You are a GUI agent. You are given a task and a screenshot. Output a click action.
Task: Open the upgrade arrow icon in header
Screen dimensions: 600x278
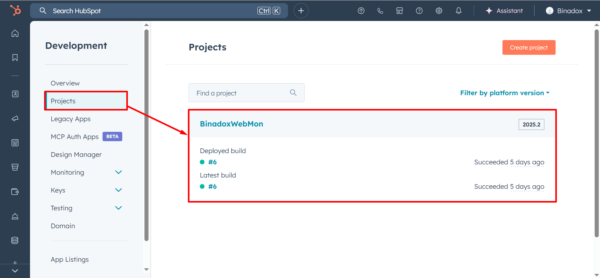pos(361,11)
